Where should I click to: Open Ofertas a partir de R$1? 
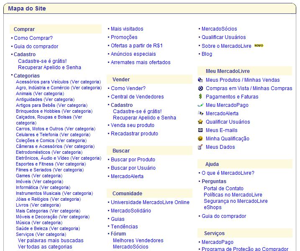(x=137, y=46)
